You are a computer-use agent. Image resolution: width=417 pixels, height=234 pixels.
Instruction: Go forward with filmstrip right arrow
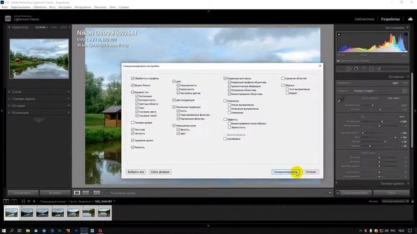pos(34,201)
